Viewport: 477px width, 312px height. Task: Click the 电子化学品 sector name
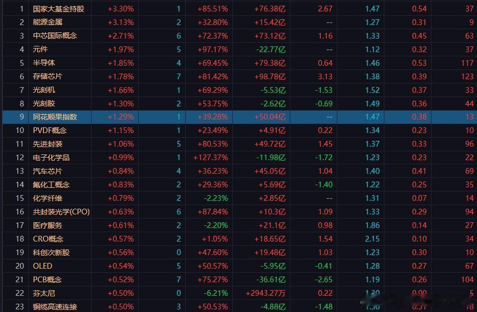51,158
